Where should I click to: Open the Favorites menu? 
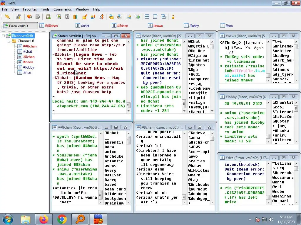pos(30,9)
